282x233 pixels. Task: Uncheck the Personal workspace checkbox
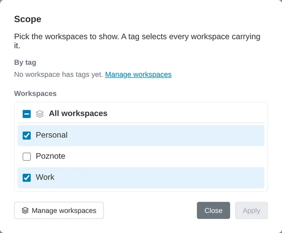[27, 136]
